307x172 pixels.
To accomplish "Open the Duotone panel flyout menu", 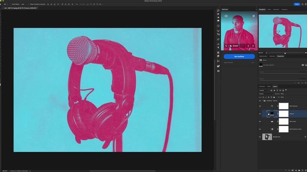I will pos(256,10).
